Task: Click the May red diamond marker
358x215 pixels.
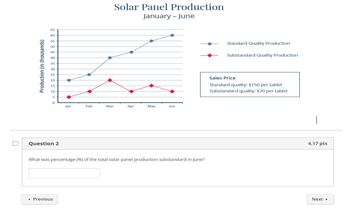Action: (151, 85)
